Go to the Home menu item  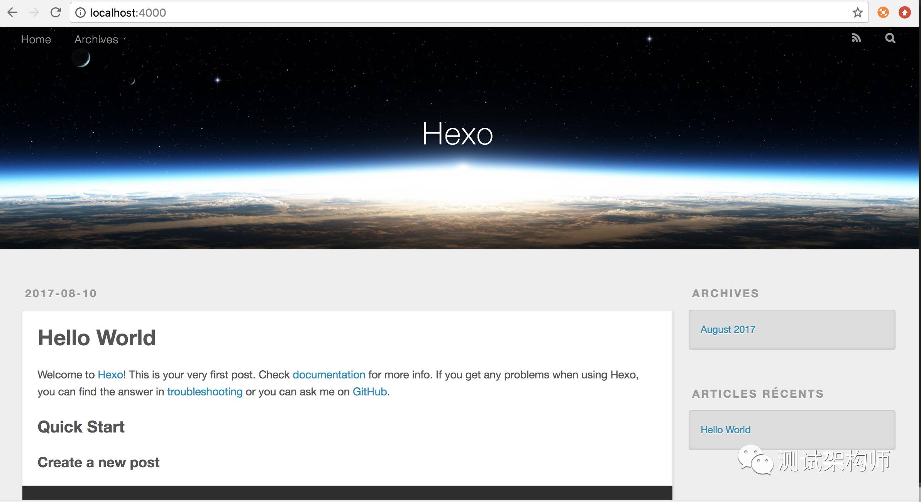click(x=36, y=39)
